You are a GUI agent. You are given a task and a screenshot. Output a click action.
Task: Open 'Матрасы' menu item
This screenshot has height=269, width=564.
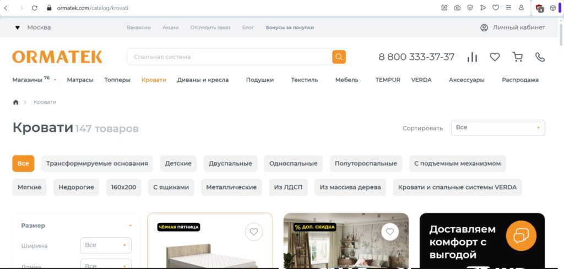[80, 80]
